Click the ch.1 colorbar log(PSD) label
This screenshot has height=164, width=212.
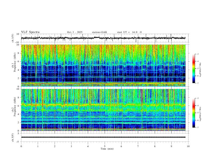200,70
